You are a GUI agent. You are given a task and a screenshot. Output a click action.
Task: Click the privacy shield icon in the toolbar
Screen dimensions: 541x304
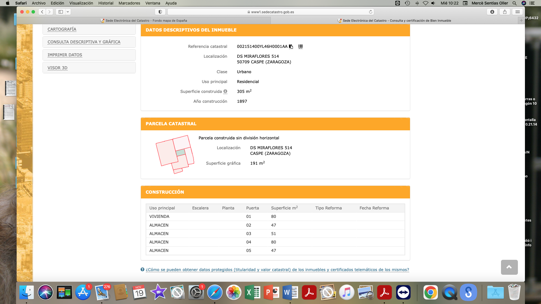(x=160, y=12)
